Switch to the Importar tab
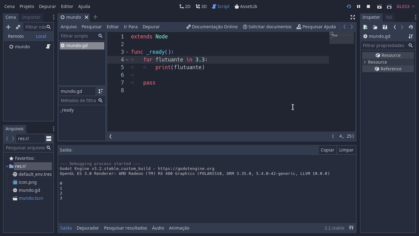The width and height of the screenshot is (419, 236). click(31, 17)
